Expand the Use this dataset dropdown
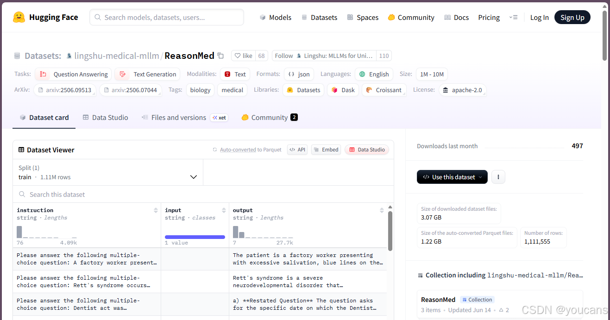 pos(452,177)
